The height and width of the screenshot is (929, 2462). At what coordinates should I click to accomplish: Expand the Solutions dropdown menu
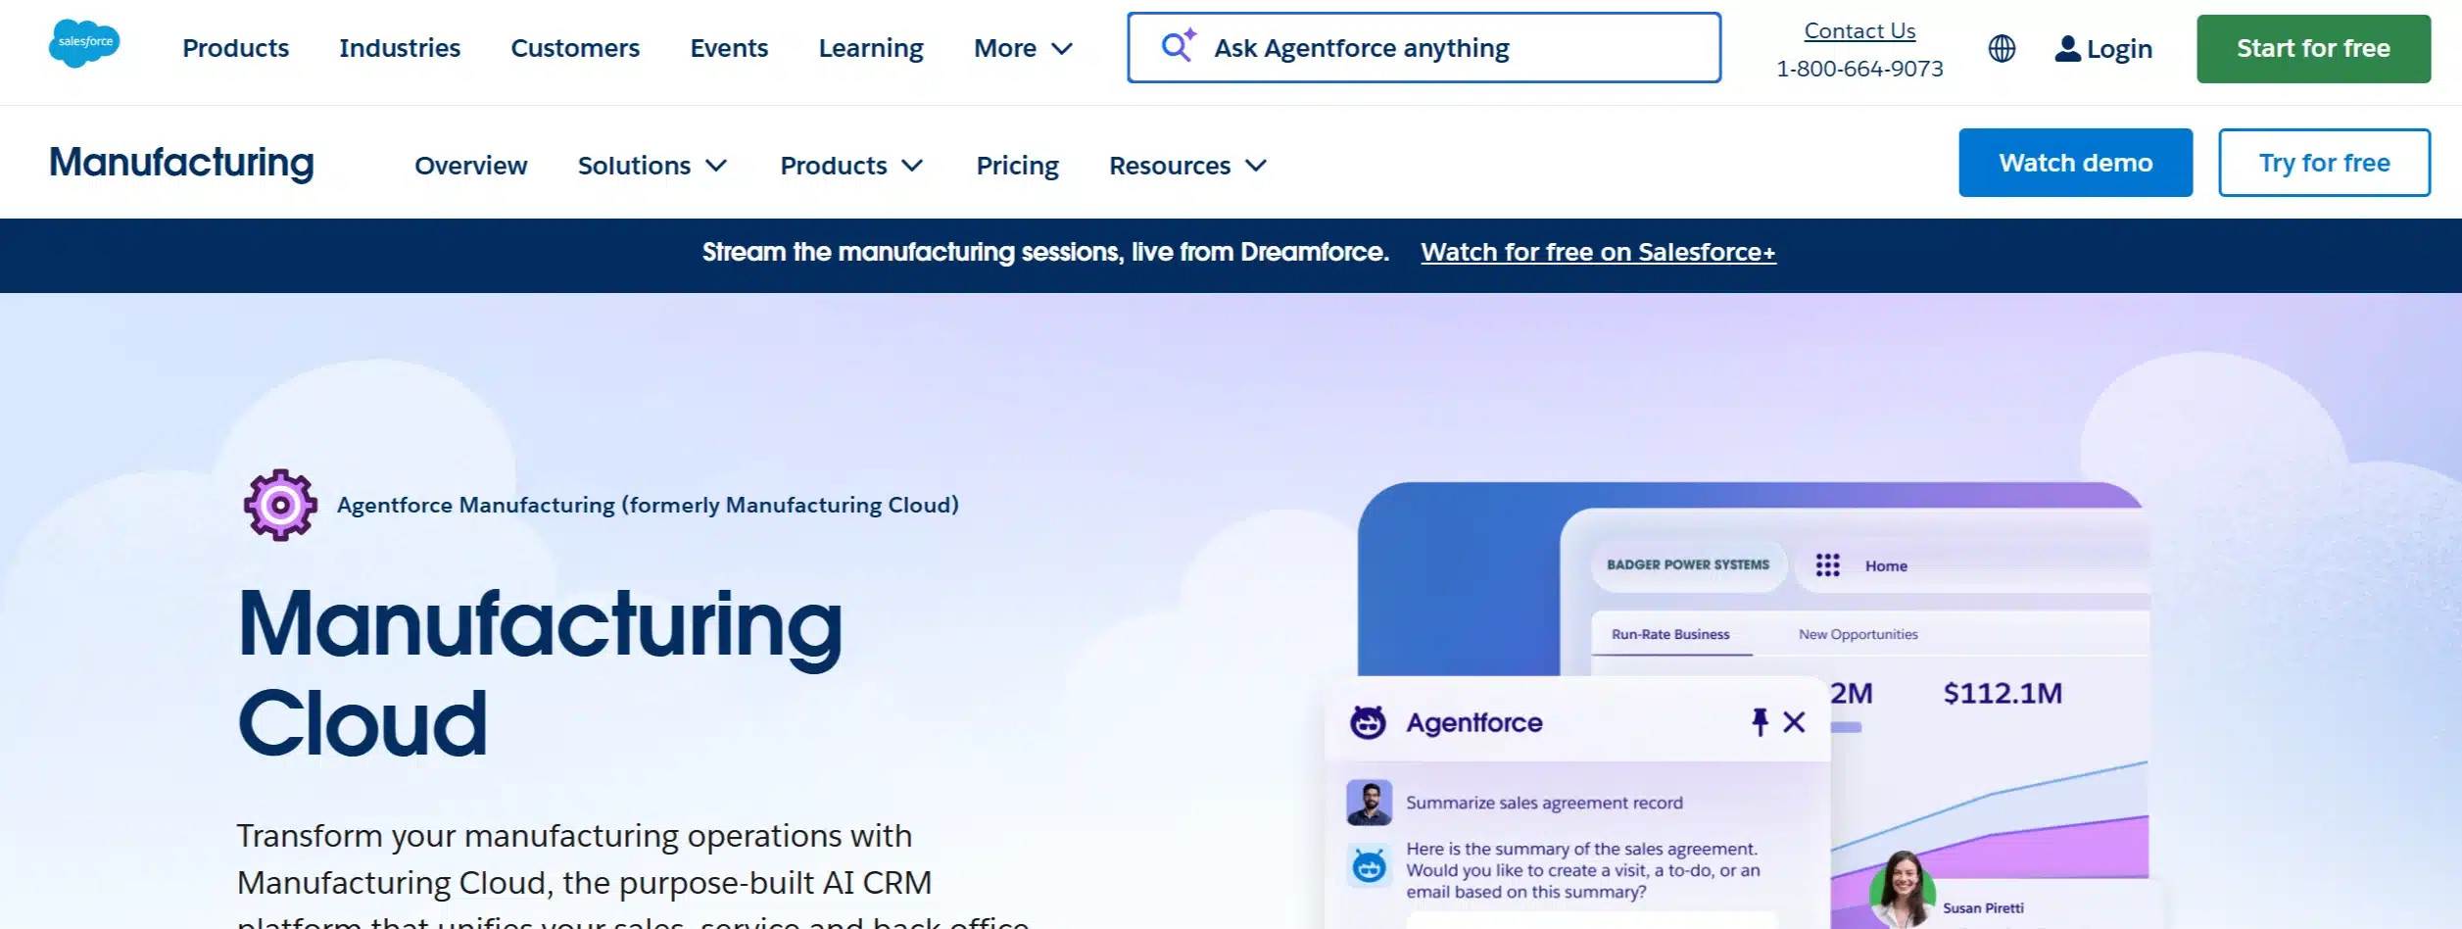point(652,166)
